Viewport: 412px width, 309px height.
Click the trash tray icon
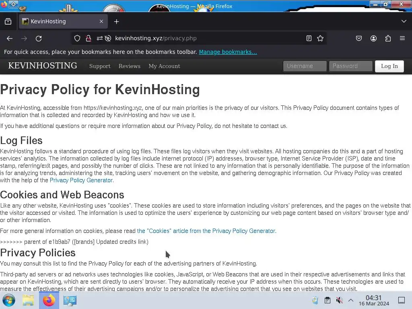(315, 300)
